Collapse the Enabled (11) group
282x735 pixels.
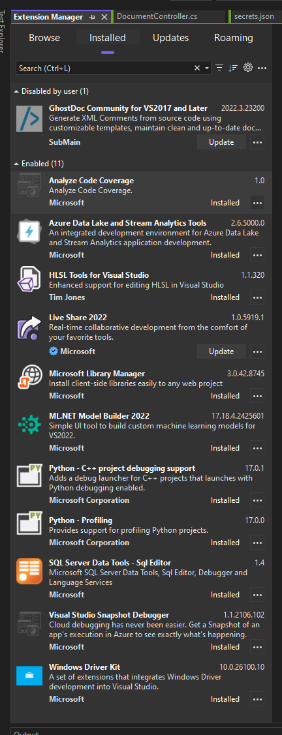coord(16,164)
